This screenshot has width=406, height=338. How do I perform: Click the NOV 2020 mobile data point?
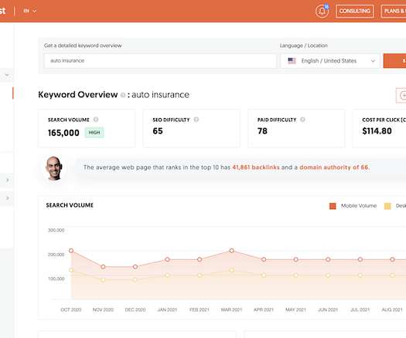[103, 266]
